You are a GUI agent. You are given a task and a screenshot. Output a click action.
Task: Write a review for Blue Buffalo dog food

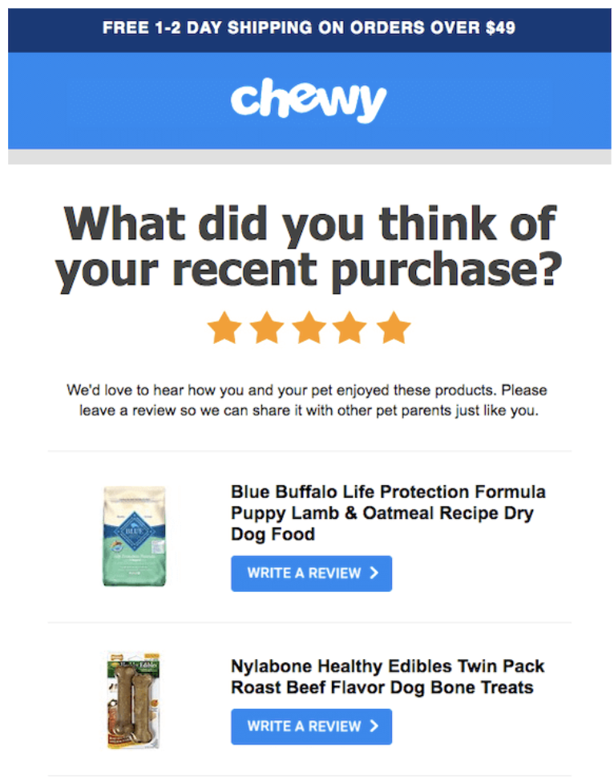(x=311, y=573)
